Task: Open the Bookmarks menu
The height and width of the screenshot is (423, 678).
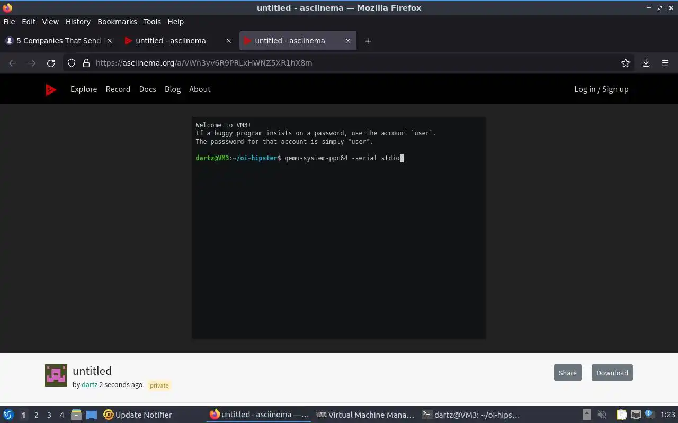Action: (x=117, y=22)
